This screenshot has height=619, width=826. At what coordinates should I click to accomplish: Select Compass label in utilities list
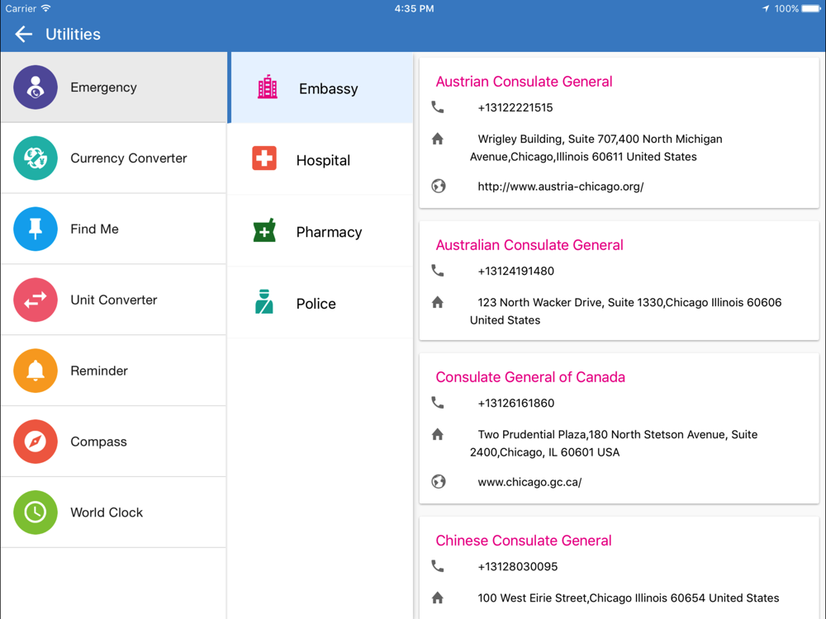pyautogui.click(x=98, y=442)
